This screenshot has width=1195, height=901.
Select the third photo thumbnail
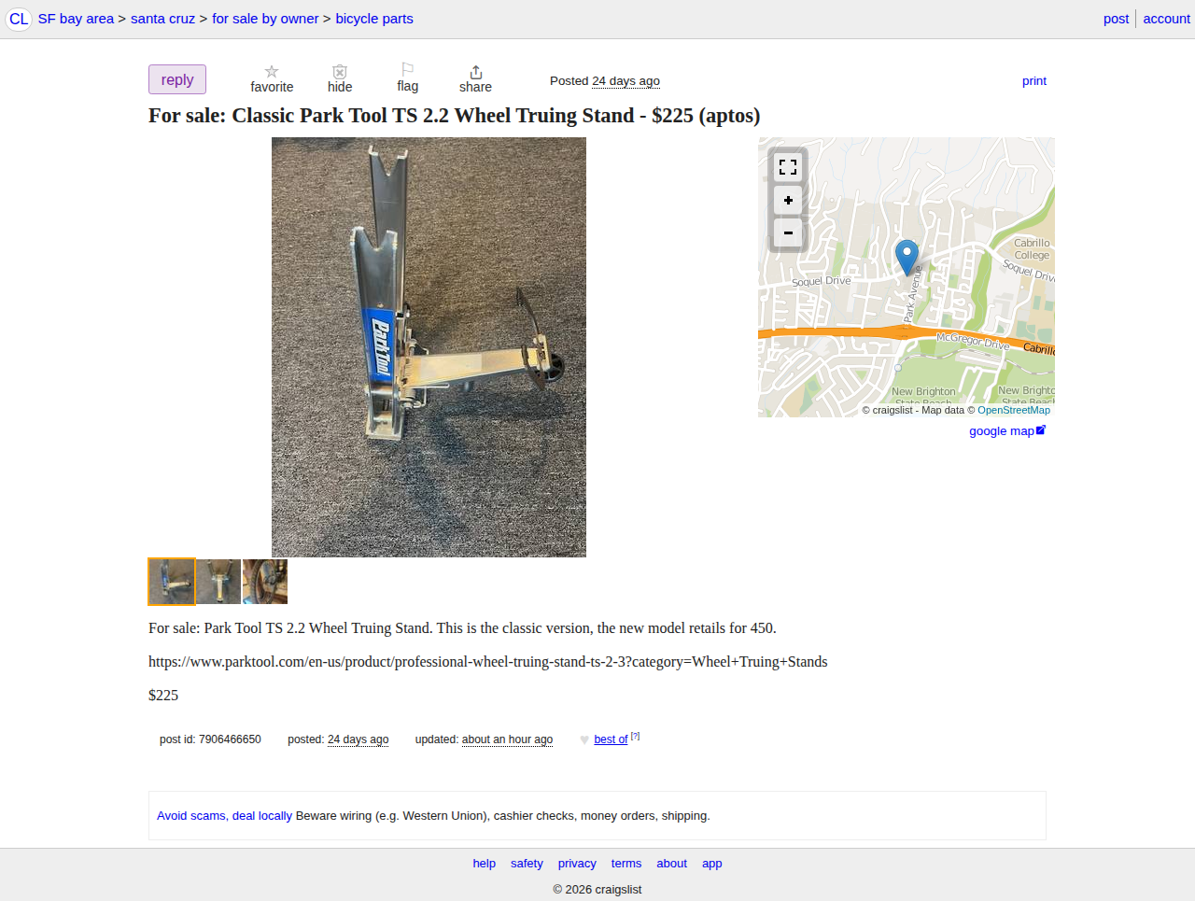point(265,582)
